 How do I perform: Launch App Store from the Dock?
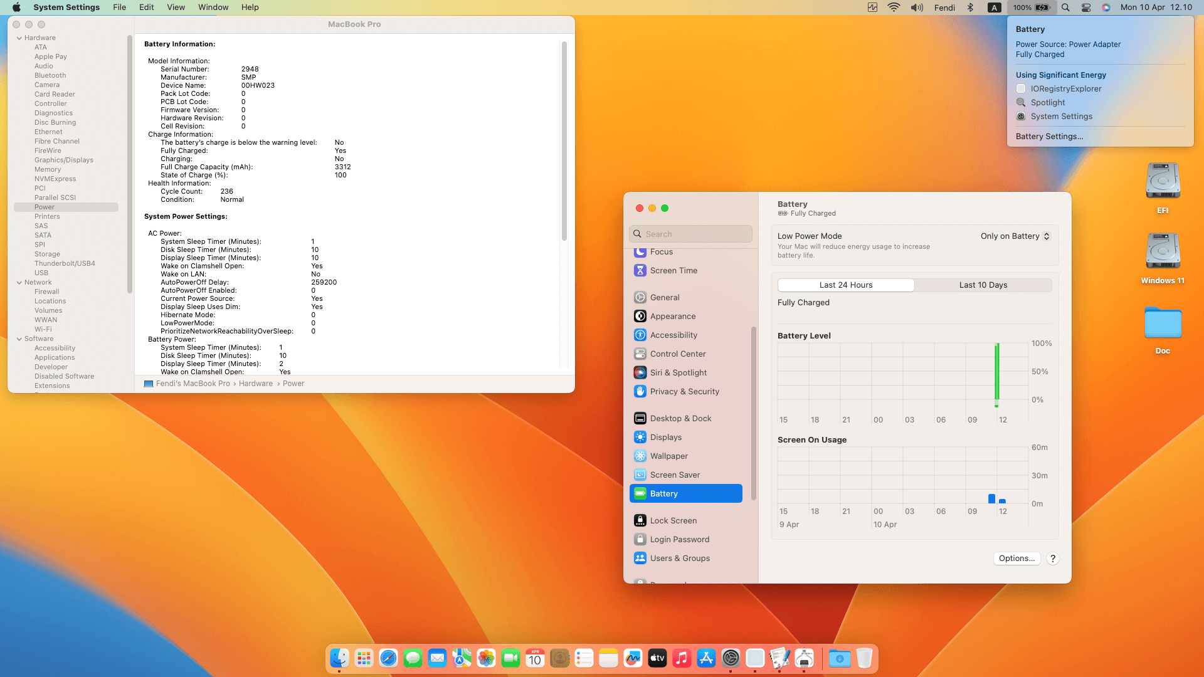pos(706,658)
